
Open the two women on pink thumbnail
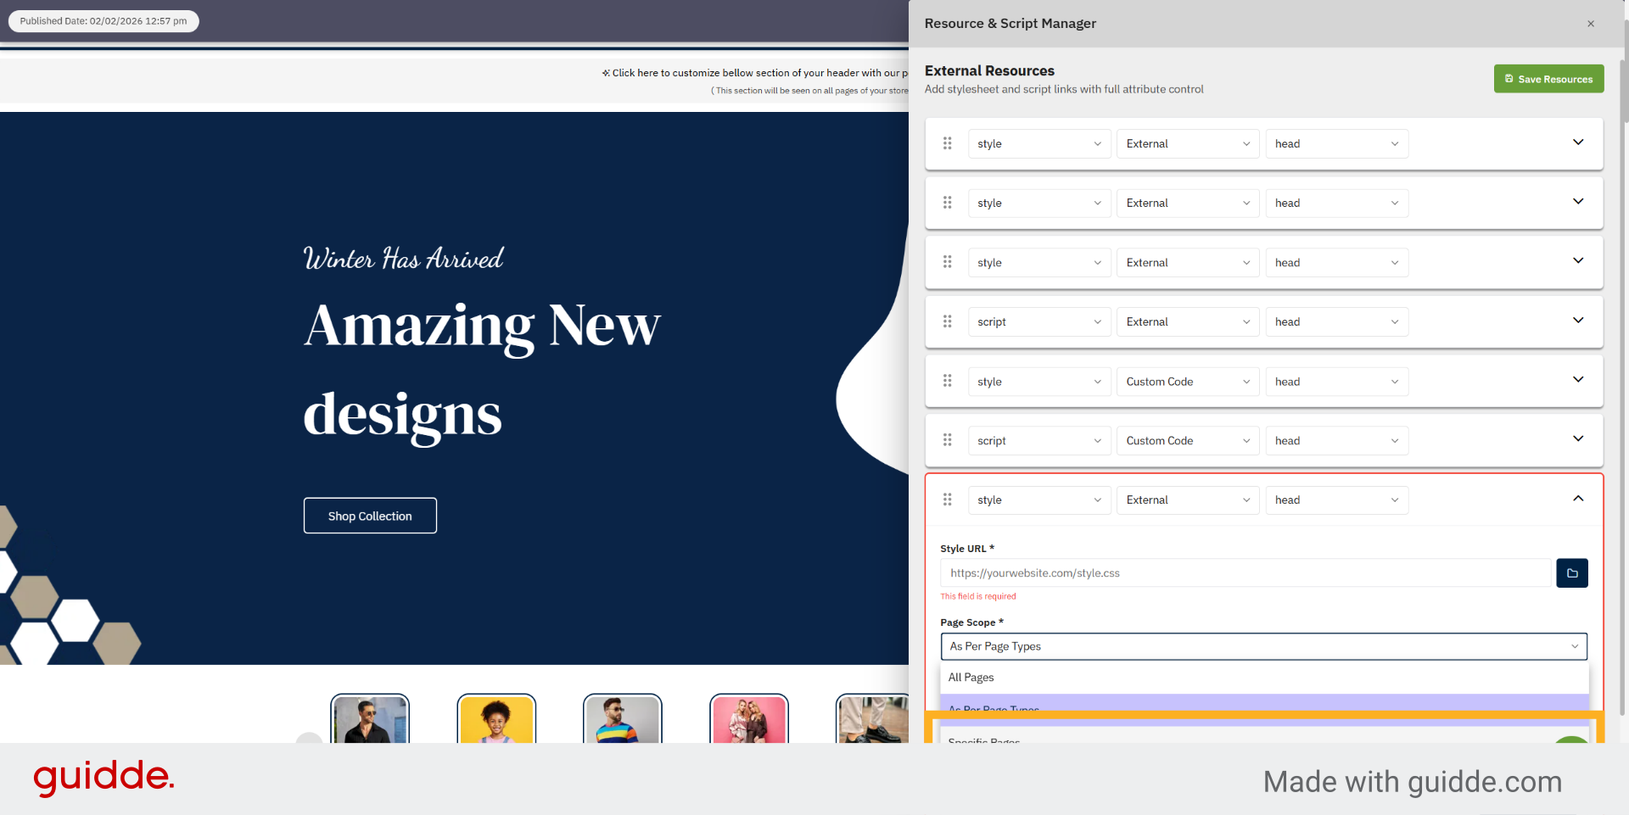pyautogui.click(x=749, y=719)
